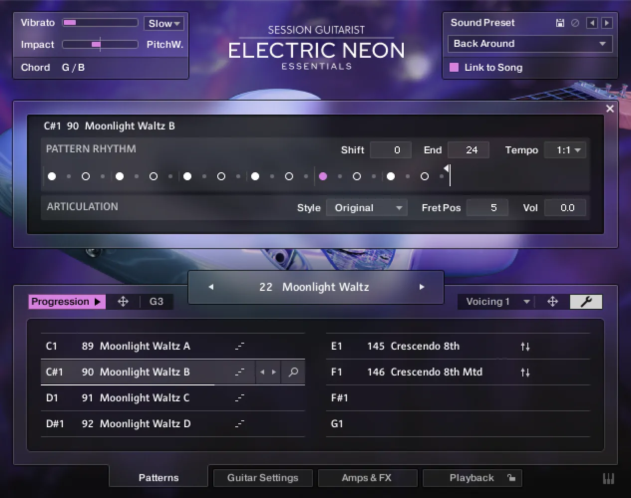Click the Vibrato slider

(100, 22)
